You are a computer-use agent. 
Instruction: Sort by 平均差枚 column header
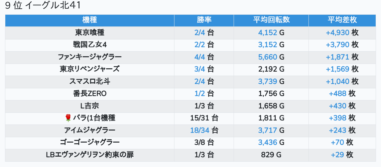pos(342,20)
